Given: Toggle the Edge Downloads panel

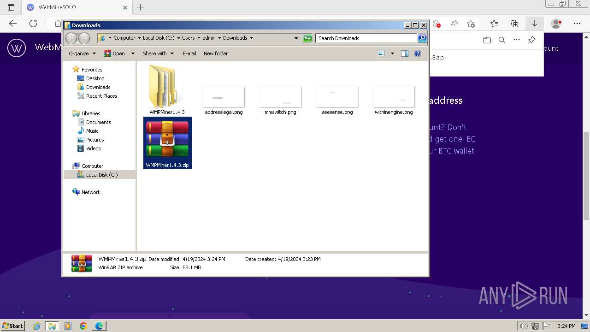Looking at the screenshot, I should tap(535, 24).
